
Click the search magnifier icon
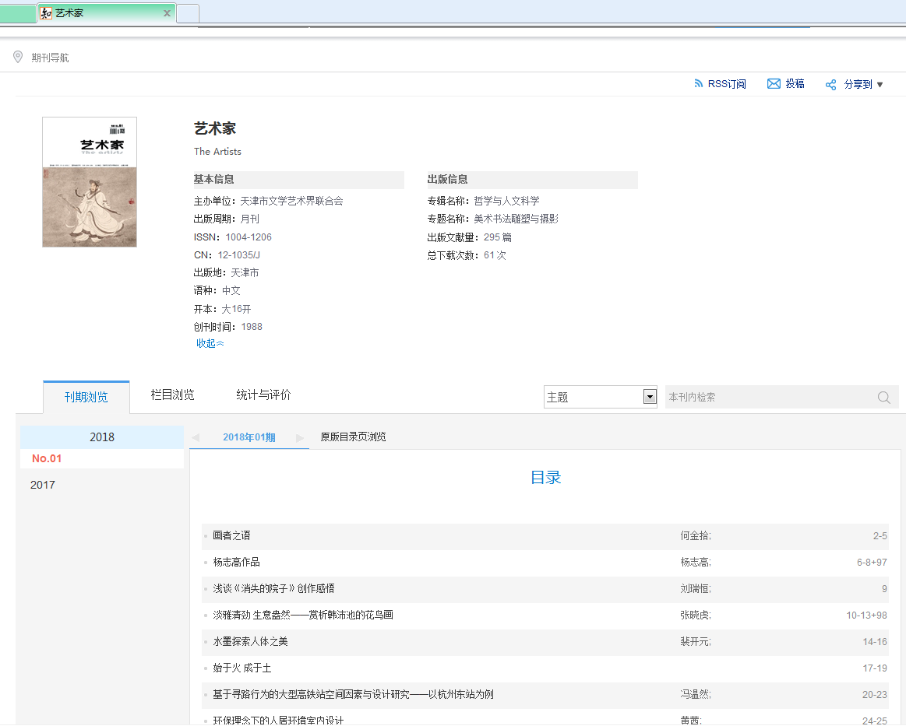883,398
